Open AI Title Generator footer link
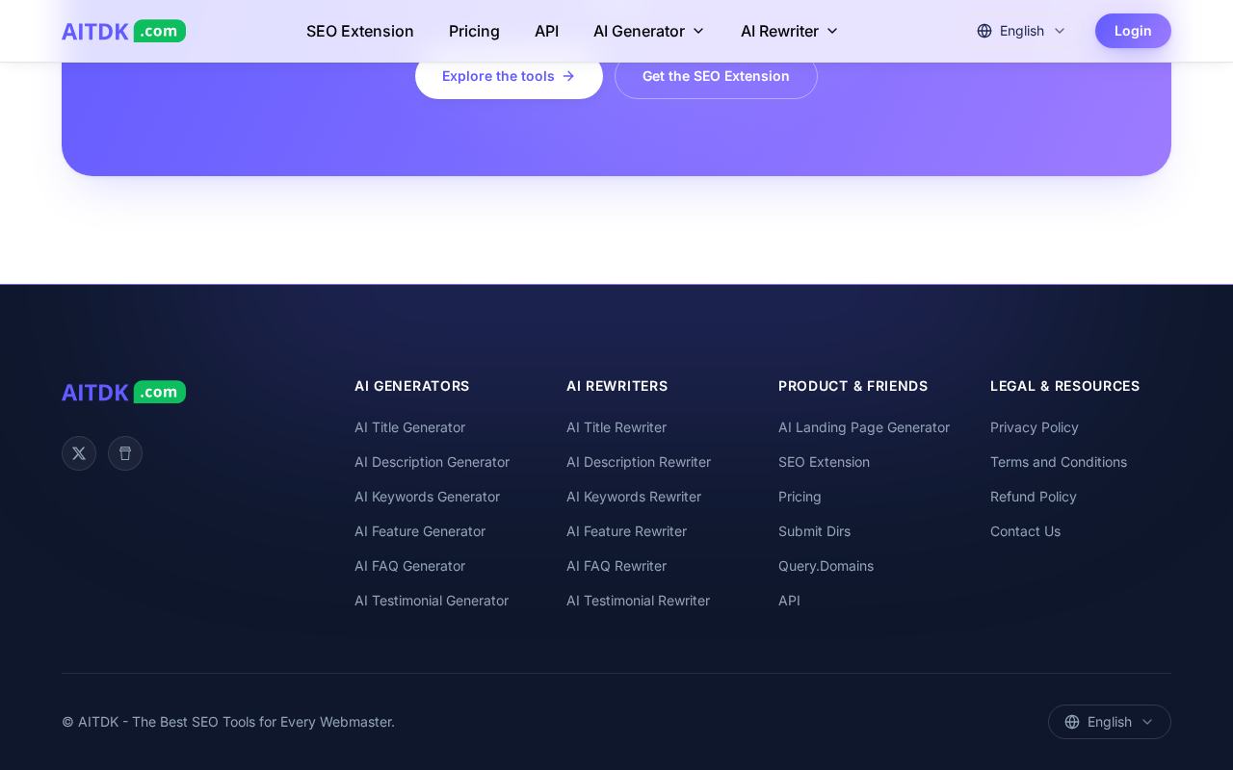The width and height of the screenshot is (1233, 770). tap(409, 427)
